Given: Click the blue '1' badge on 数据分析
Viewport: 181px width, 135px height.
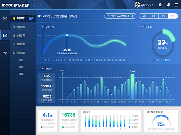Looking at the screenshot, I should pyautogui.click(x=31, y=18).
